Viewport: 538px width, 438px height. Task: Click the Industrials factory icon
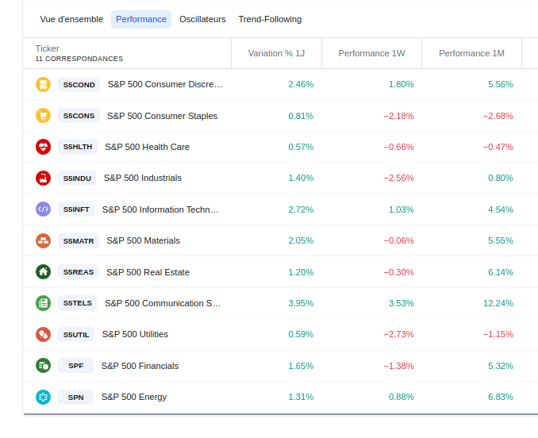tap(43, 178)
